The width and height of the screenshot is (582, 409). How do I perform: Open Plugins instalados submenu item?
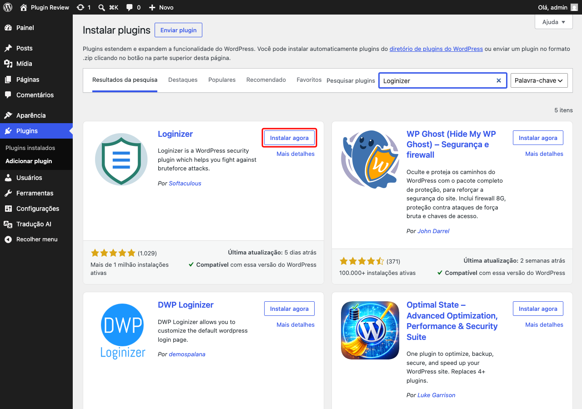coord(30,148)
